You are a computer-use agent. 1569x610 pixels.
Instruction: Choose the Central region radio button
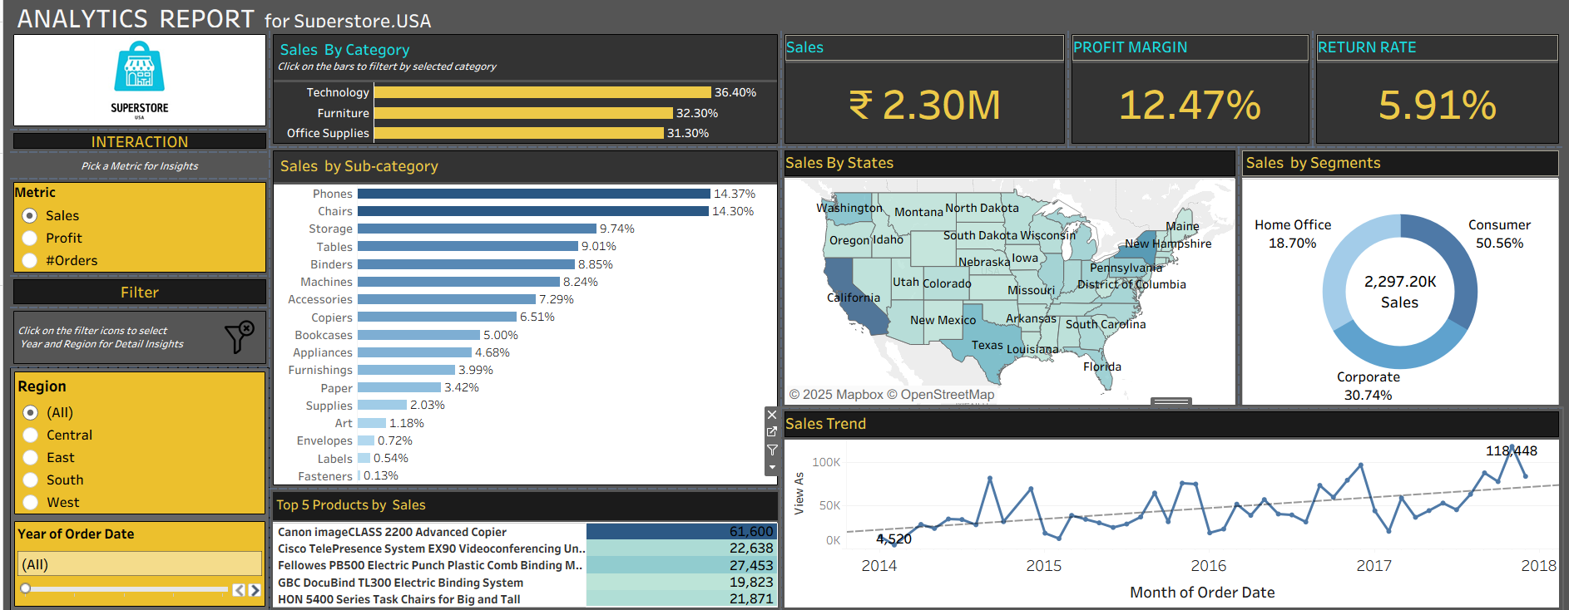pos(31,435)
